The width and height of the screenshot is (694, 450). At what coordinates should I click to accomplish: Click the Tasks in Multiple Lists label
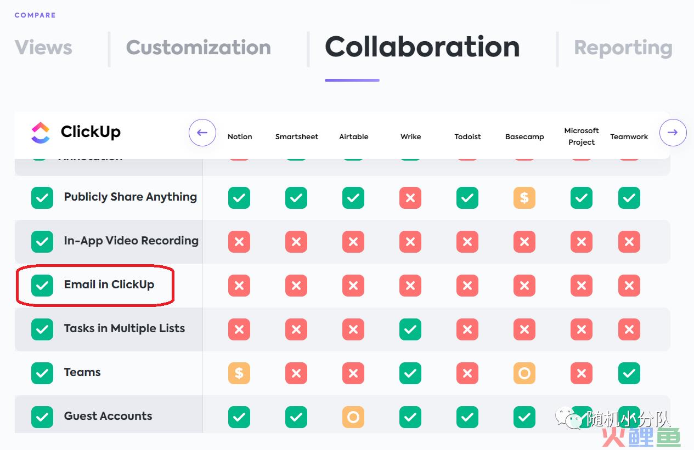tap(125, 328)
